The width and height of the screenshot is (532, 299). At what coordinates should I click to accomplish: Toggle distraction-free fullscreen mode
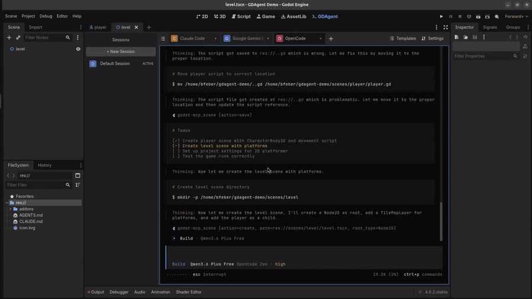(446, 27)
